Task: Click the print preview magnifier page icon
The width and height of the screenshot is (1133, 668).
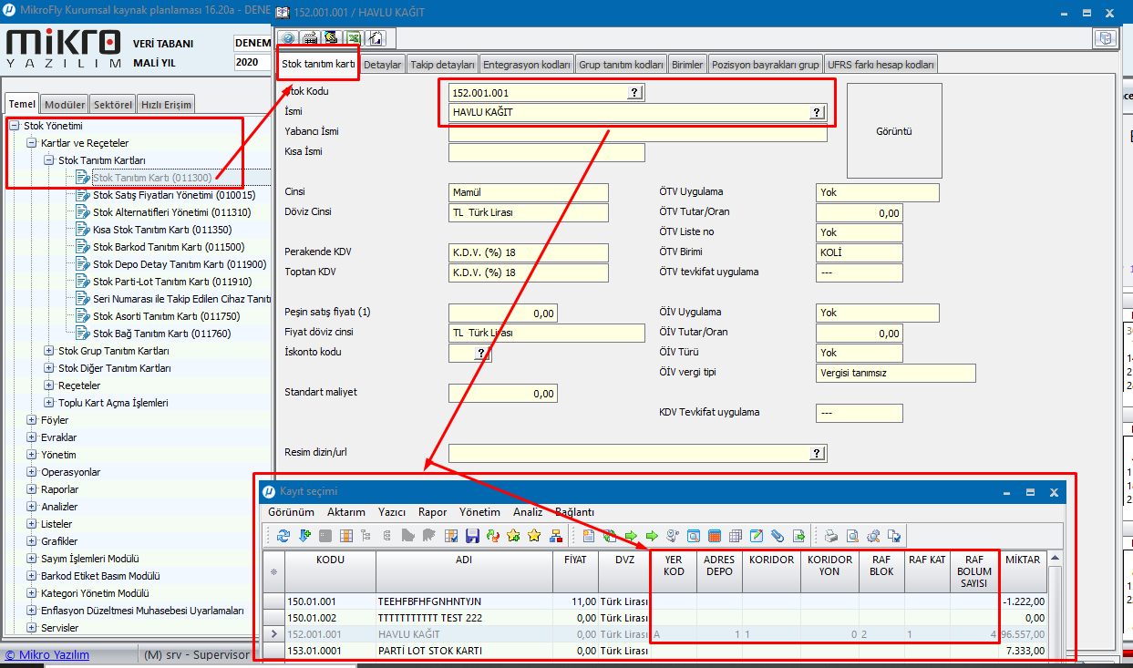Action: tap(852, 536)
